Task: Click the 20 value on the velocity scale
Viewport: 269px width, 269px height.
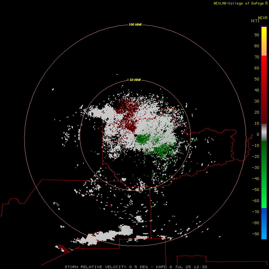Action: point(257,112)
